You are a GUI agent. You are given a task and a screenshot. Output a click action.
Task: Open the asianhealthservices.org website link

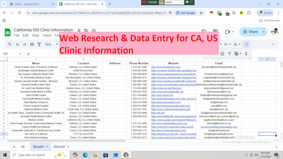click(169, 124)
